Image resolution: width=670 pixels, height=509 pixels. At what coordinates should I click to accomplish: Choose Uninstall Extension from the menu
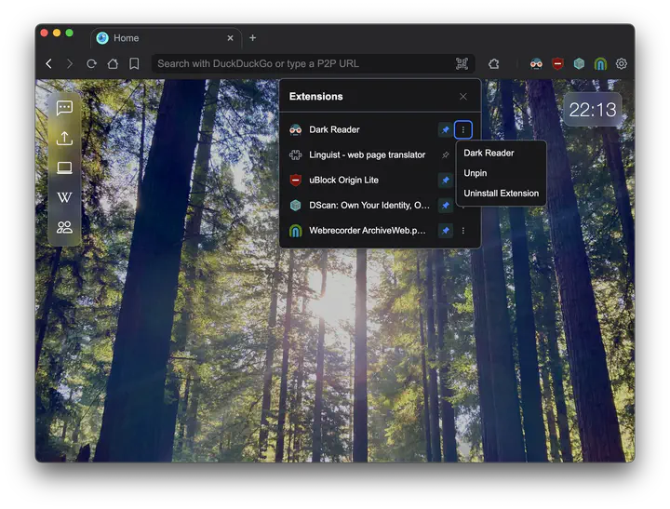click(x=501, y=194)
